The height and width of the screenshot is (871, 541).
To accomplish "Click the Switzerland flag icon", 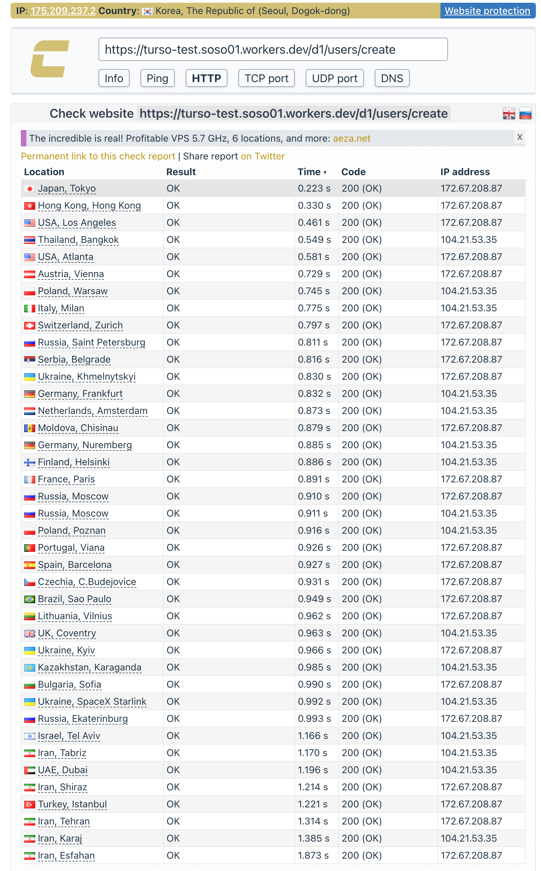I will pyautogui.click(x=30, y=326).
